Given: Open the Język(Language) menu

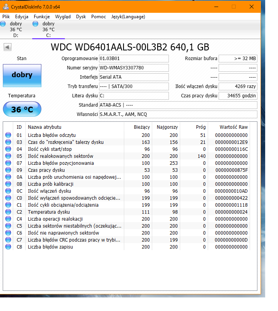Looking at the screenshot, I should pyautogui.click(x=128, y=17).
